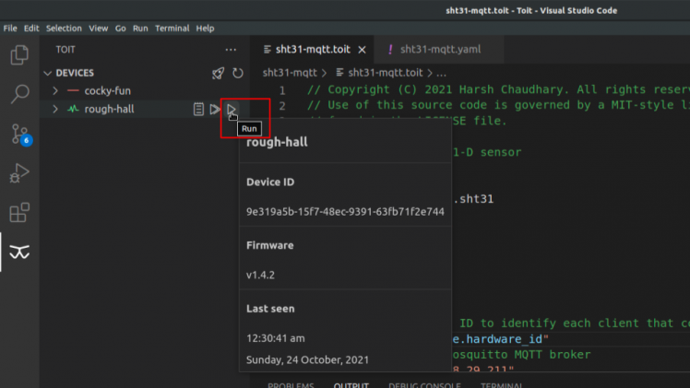The width and height of the screenshot is (690, 388).
Task: Click the sht31-mqtt folder breadcrumb
Action: pos(290,73)
